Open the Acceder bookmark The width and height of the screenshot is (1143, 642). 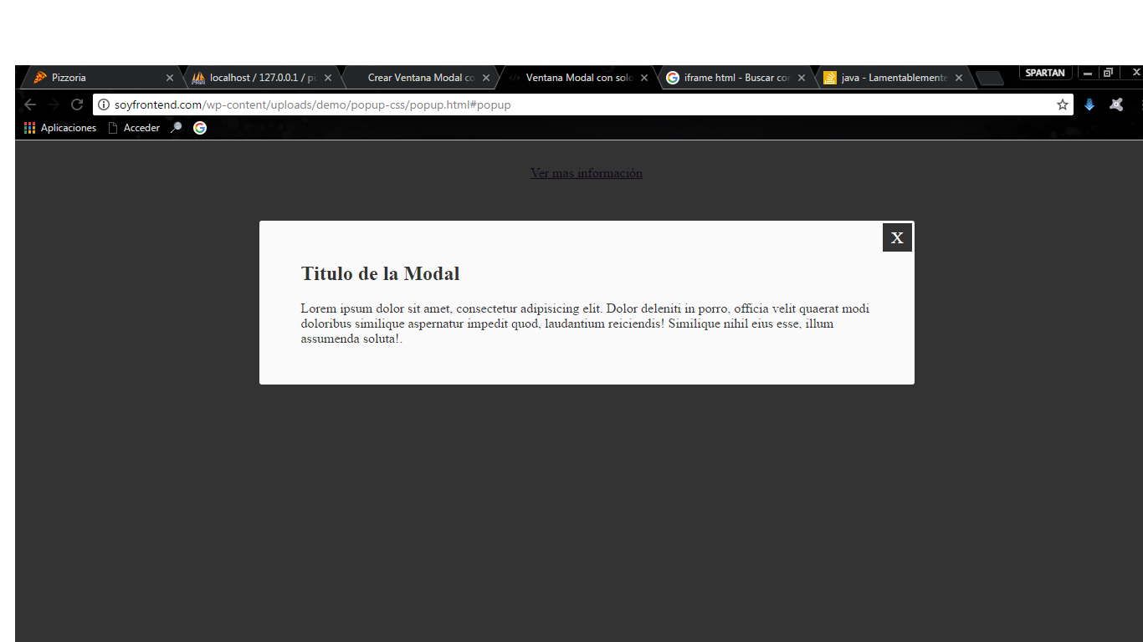click(x=134, y=128)
